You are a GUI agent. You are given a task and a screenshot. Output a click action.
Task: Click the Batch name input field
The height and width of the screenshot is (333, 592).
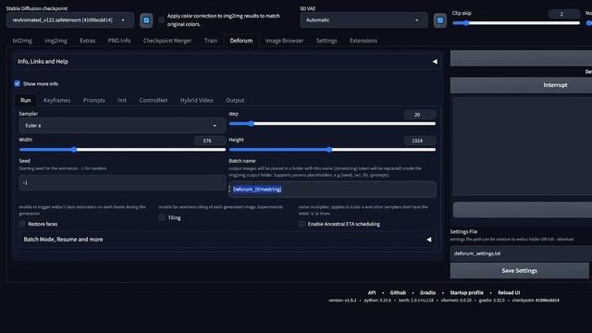tap(333, 190)
